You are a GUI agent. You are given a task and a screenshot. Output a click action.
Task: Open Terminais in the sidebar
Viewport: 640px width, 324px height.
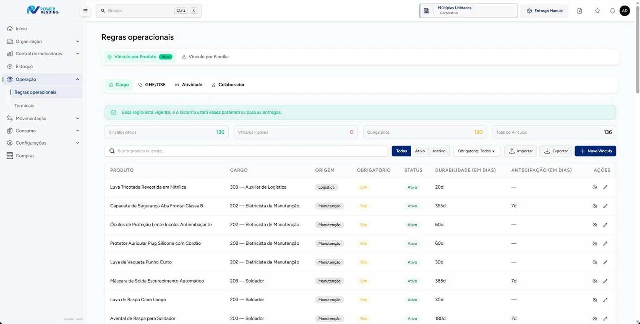(24, 106)
